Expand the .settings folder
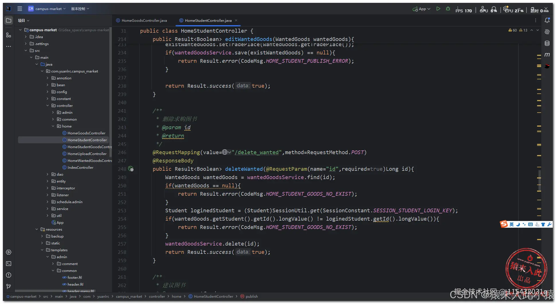The image size is (556, 304). click(26, 44)
